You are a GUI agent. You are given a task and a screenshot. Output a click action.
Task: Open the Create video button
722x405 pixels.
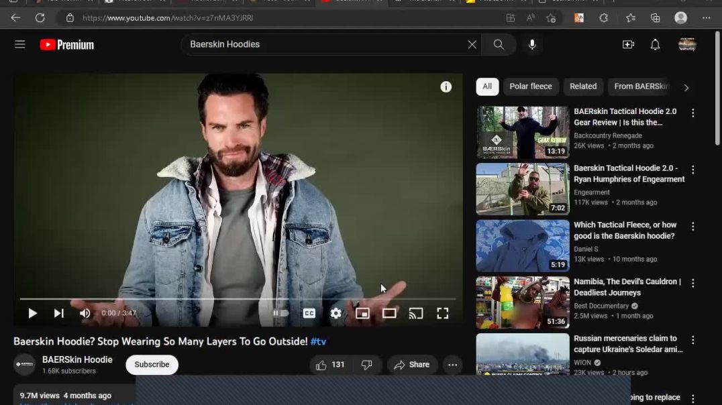tap(629, 45)
